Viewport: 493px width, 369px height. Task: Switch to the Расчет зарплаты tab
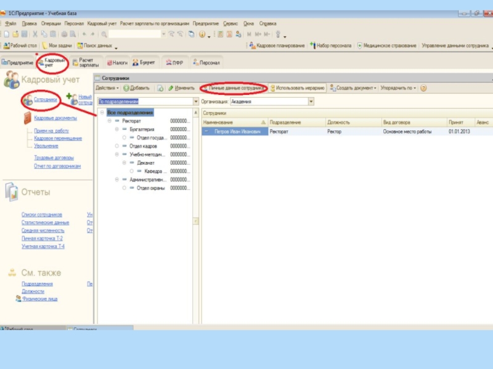pos(86,62)
